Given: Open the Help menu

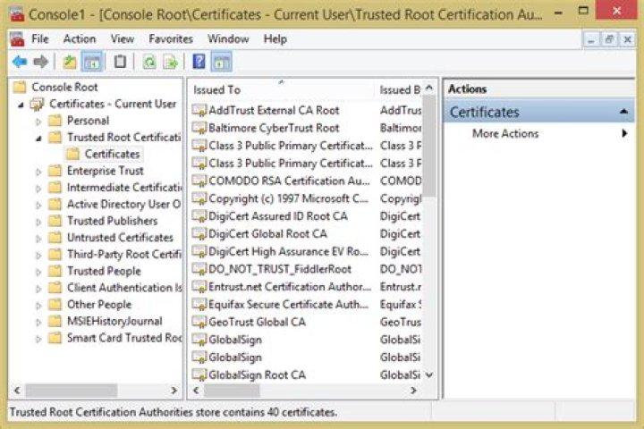Looking at the screenshot, I should click(x=275, y=39).
